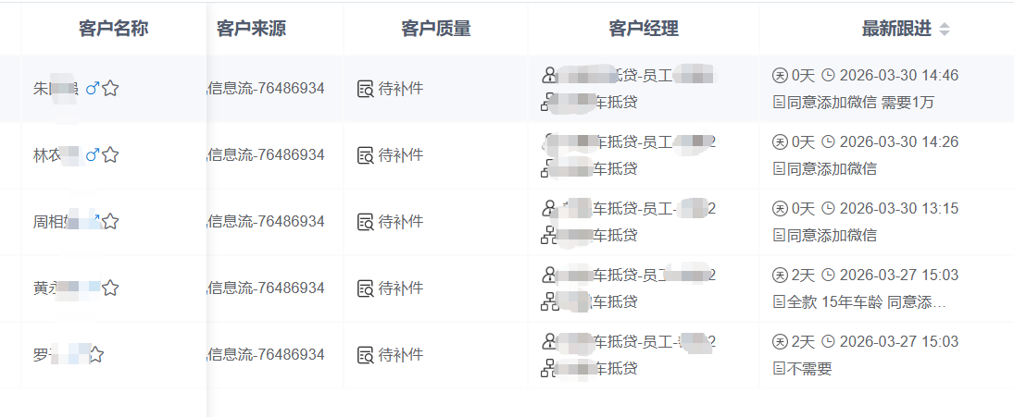This screenshot has height=417, width=1014.
Task: Toggle favorite star for customer 林
Action: [110, 155]
